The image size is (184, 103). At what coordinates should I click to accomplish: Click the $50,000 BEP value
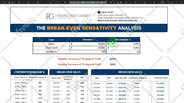pos(109,83)
